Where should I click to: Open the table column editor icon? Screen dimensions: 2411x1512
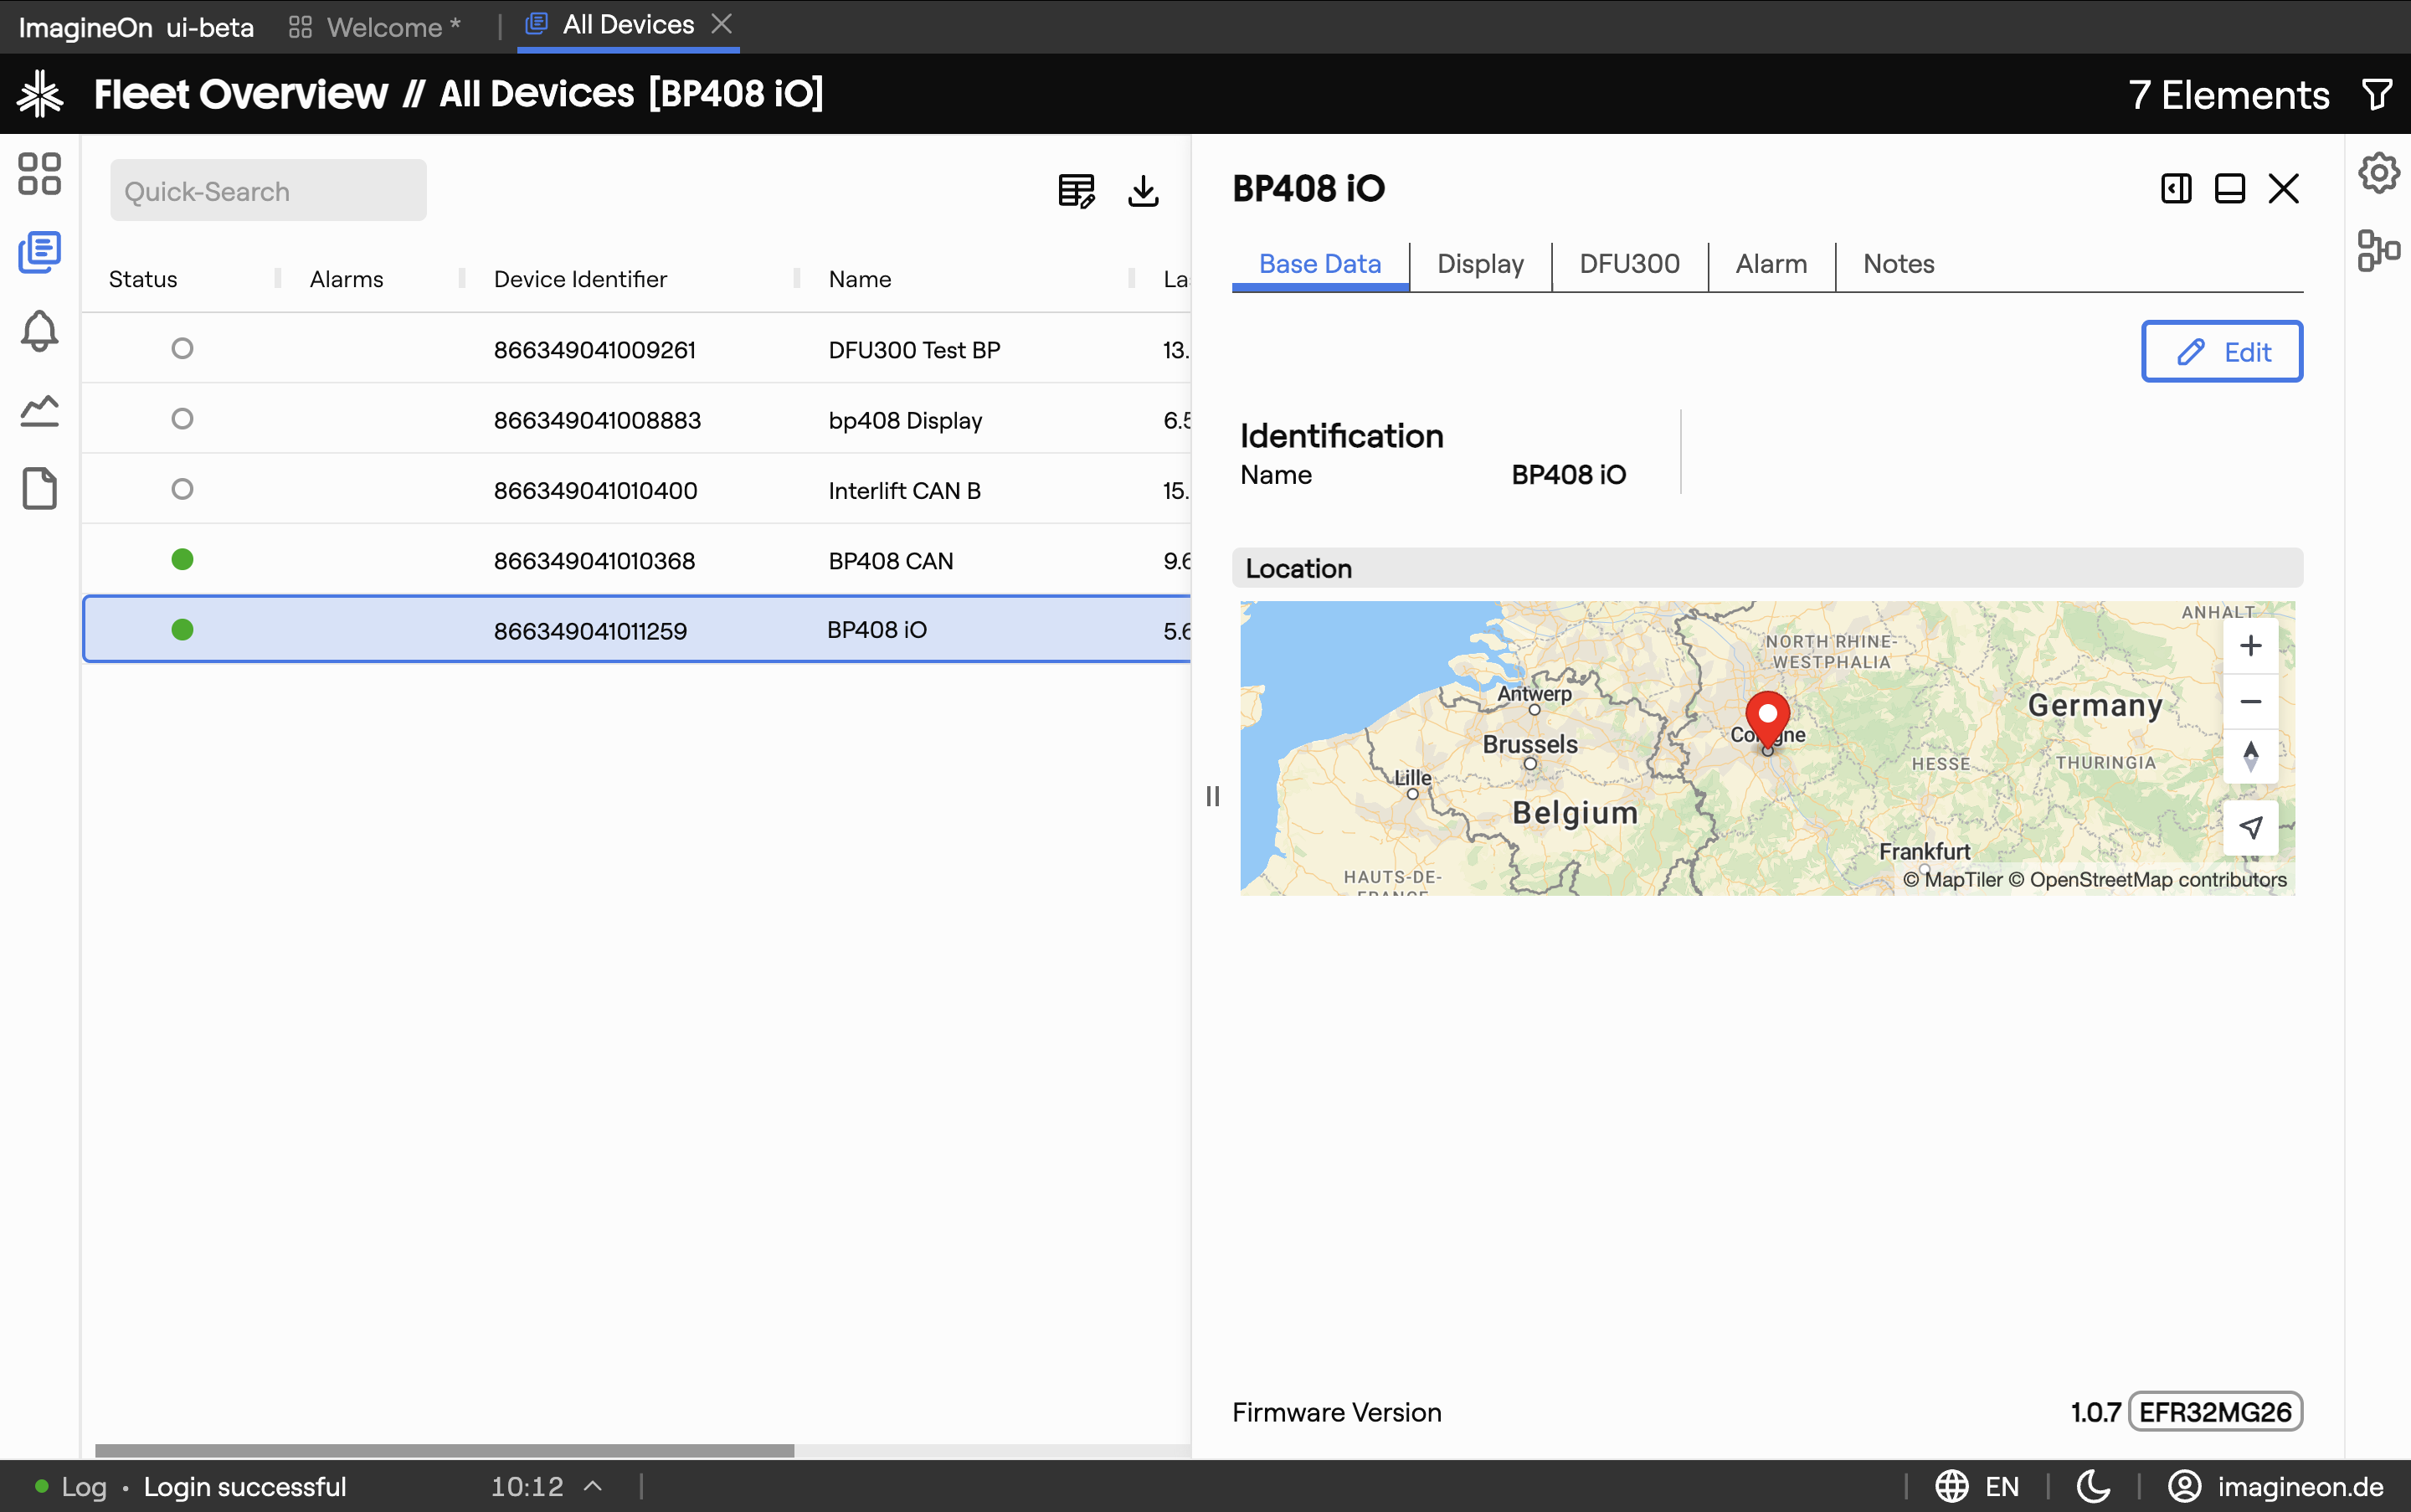click(1076, 190)
